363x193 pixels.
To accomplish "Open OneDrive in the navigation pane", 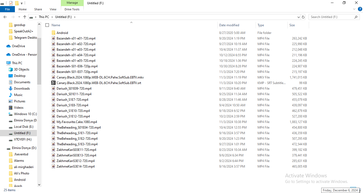I will point(18,46).
